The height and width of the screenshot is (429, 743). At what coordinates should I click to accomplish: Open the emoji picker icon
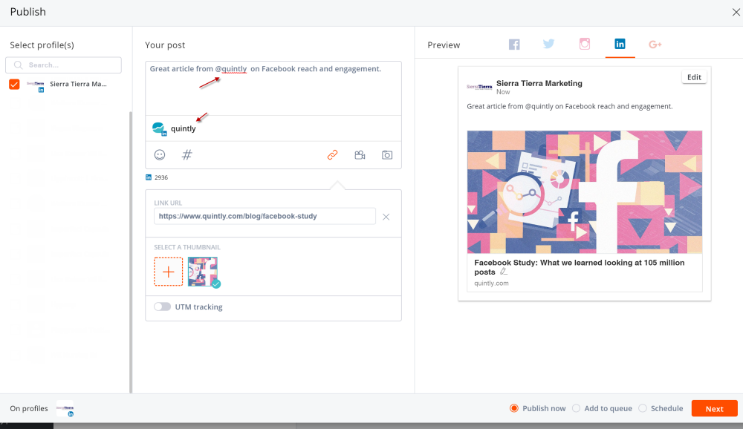pos(160,155)
